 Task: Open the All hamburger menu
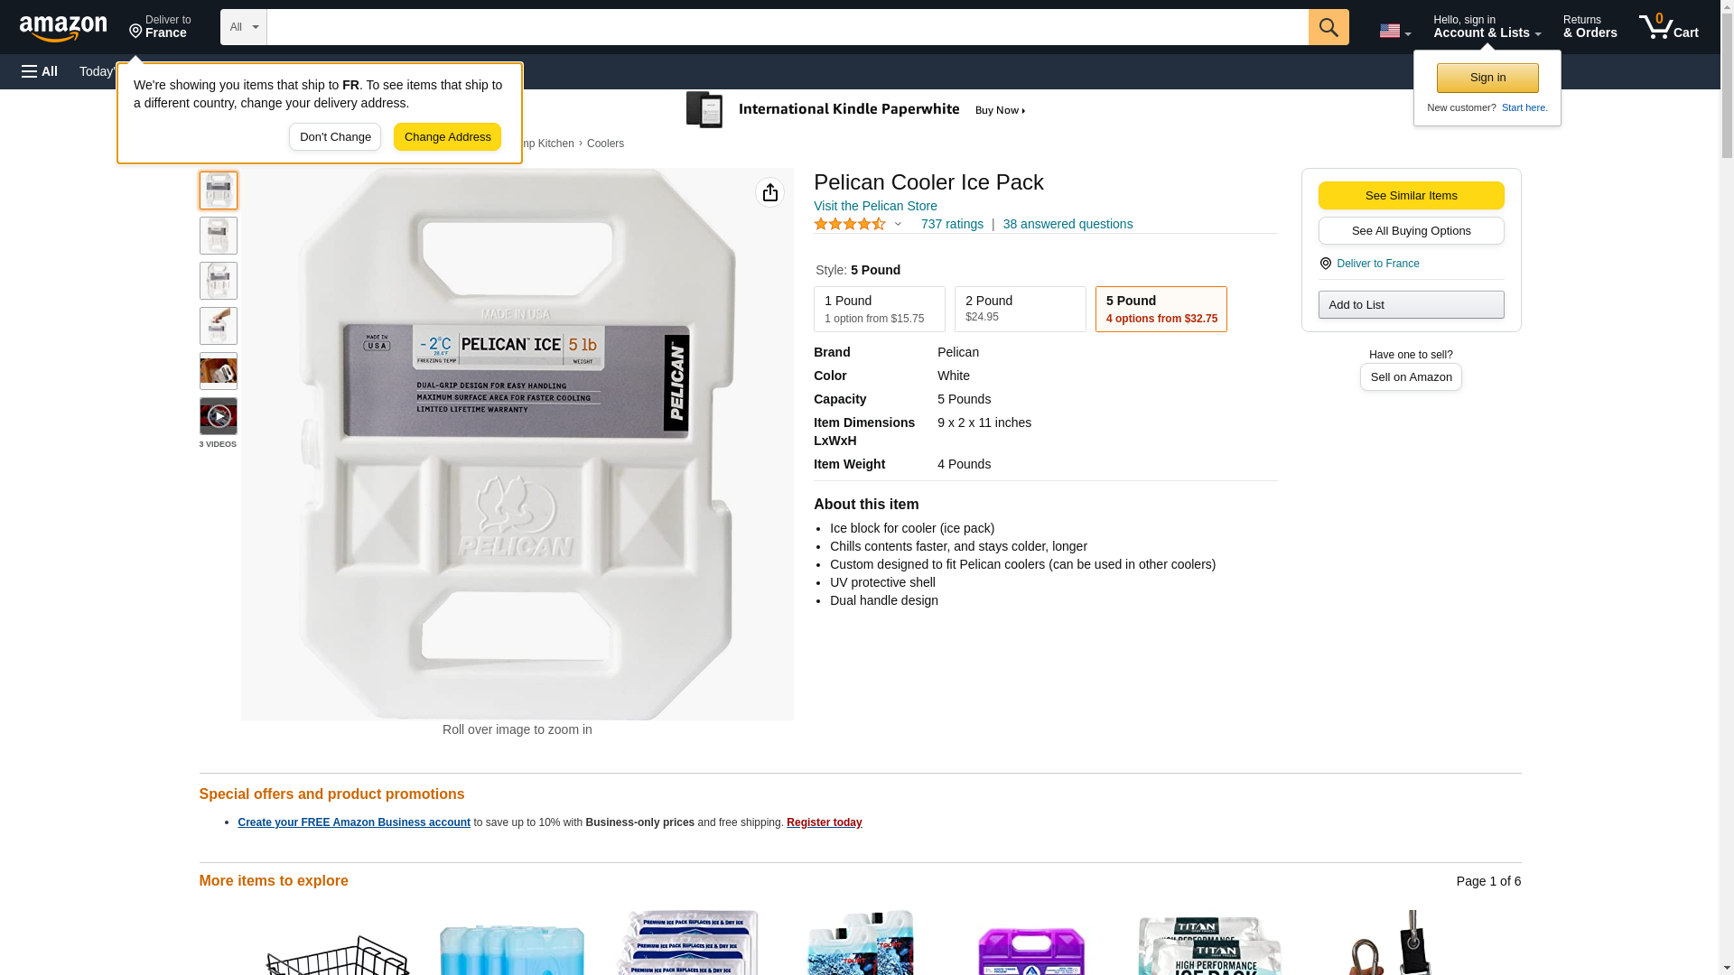click(40, 71)
